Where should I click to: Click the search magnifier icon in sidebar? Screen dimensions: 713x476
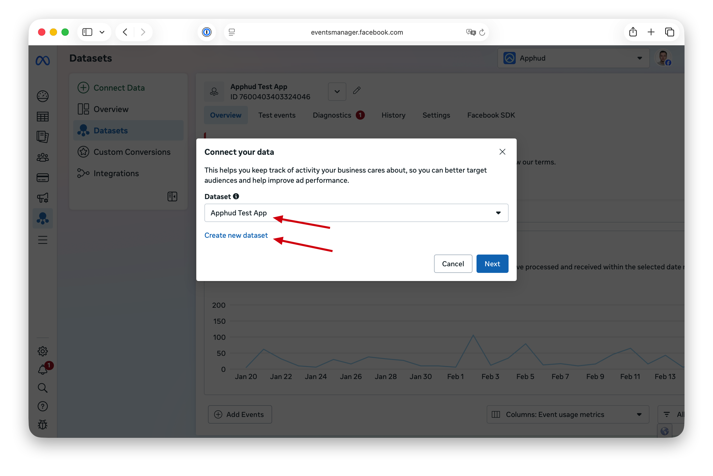(x=42, y=388)
